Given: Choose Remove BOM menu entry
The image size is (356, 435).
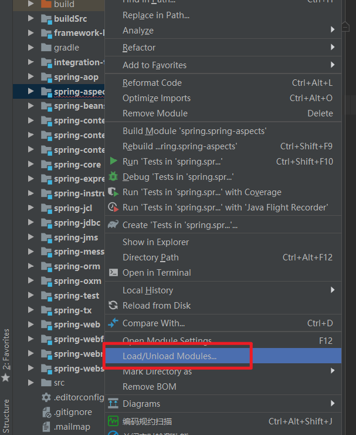Looking at the screenshot, I should (223, 386).
